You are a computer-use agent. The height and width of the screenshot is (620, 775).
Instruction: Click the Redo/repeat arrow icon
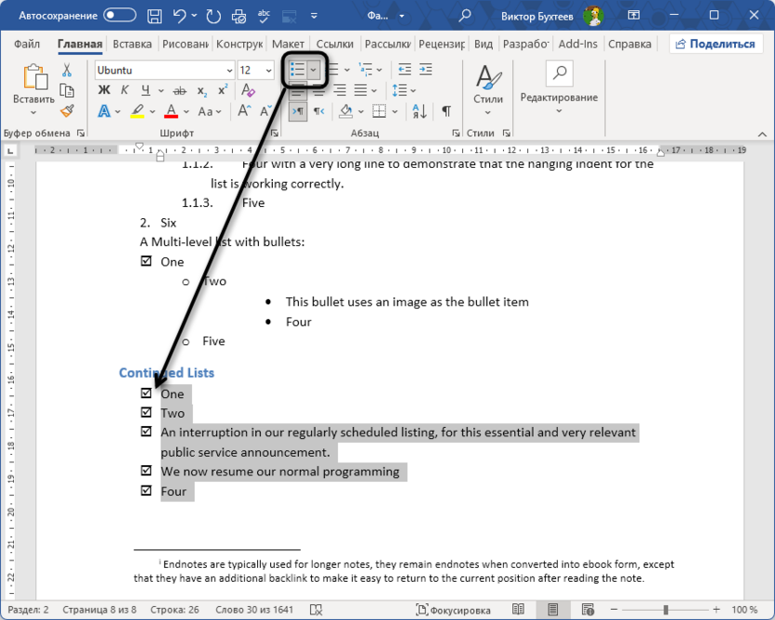(213, 17)
